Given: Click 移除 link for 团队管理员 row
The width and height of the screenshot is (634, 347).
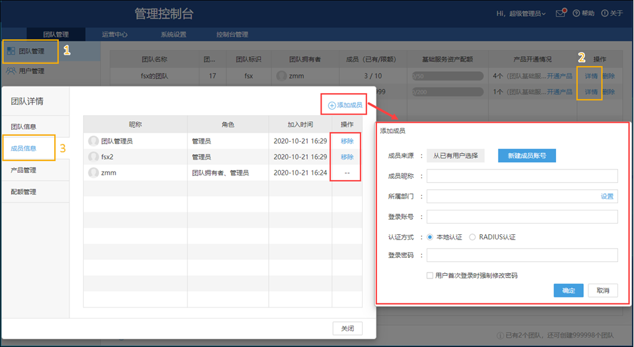Looking at the screenshot, I should 347,141.
